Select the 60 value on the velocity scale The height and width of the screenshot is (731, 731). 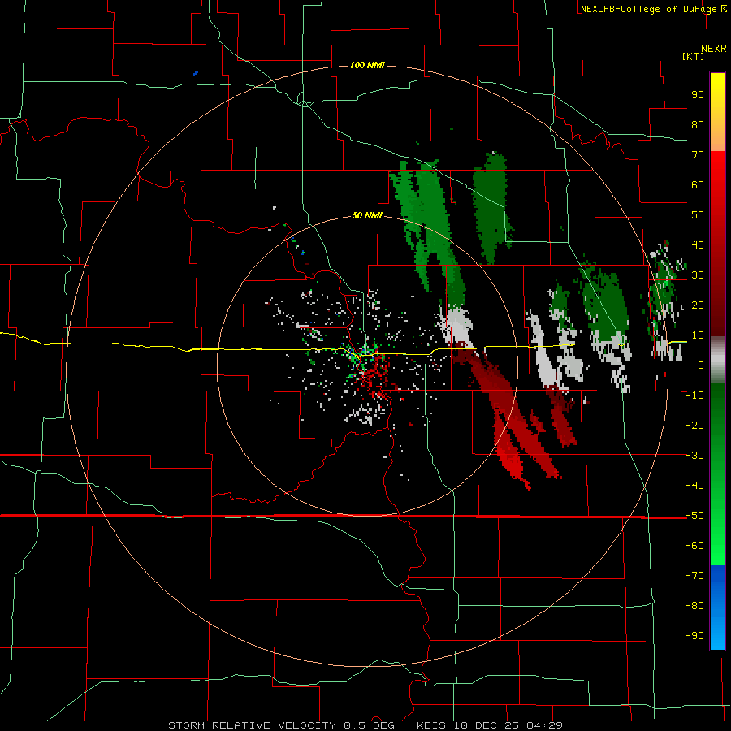[698, 185]
